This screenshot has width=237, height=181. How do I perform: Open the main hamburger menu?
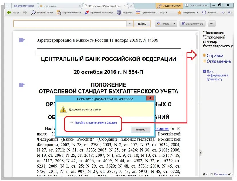(x=7, y=6)
